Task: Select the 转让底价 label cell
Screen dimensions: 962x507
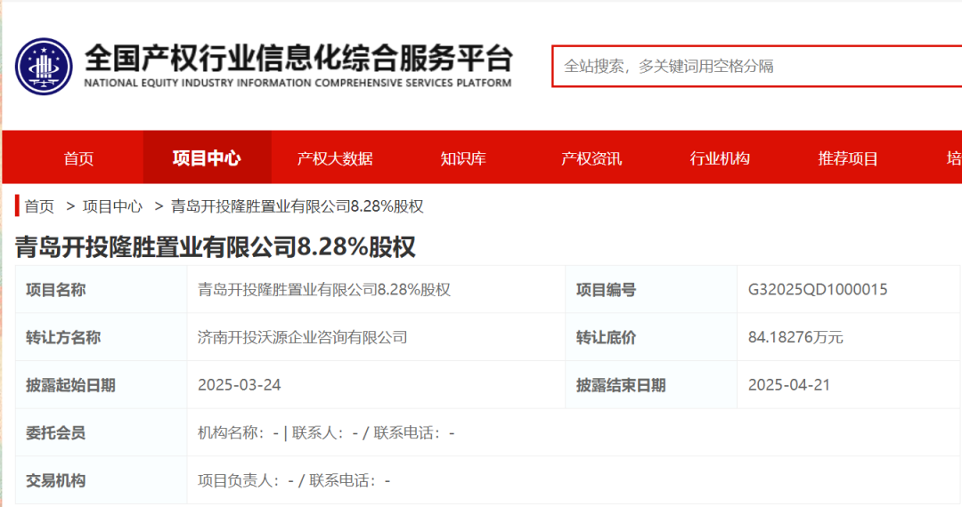Action: click(651, 337)
